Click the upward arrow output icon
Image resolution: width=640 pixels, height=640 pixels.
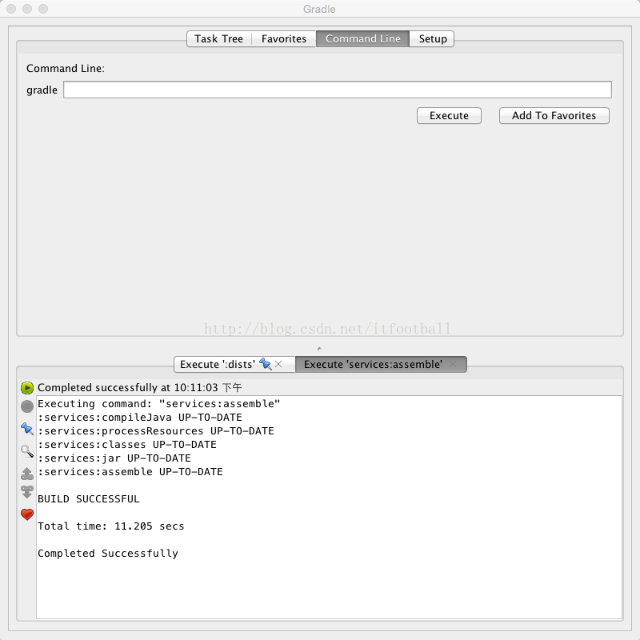click(27, 474)
